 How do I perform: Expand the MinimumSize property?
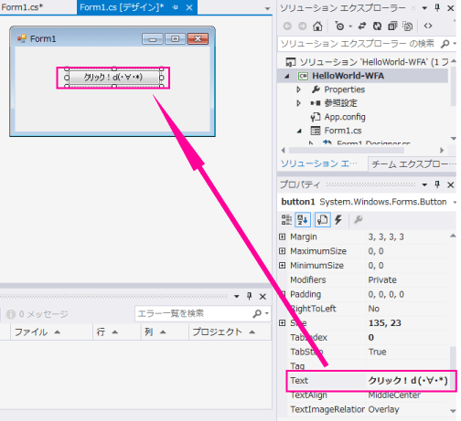(283, 266)
